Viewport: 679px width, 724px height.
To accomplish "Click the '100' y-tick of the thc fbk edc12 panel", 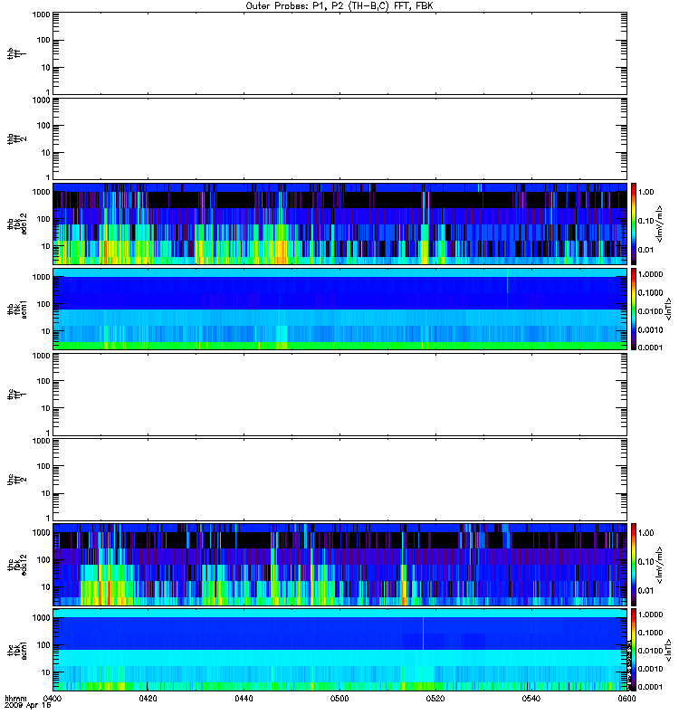I will 43,559.
